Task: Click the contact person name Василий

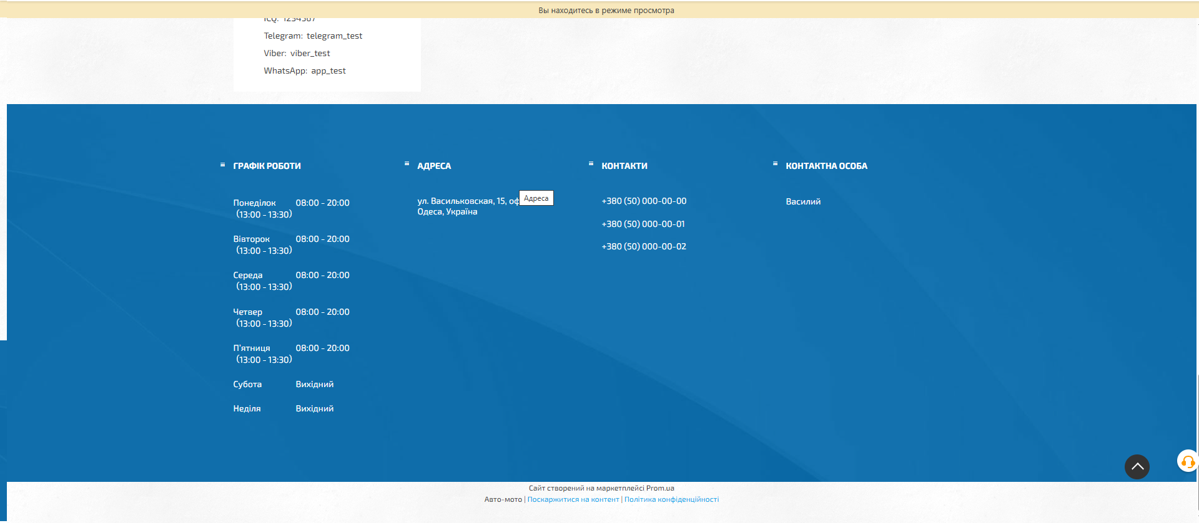Action: pos(803,201)
